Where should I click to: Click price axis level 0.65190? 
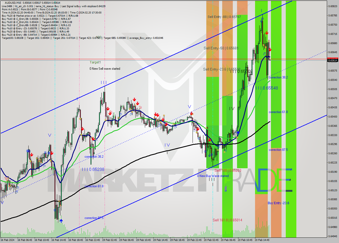(x=333, y=172)
